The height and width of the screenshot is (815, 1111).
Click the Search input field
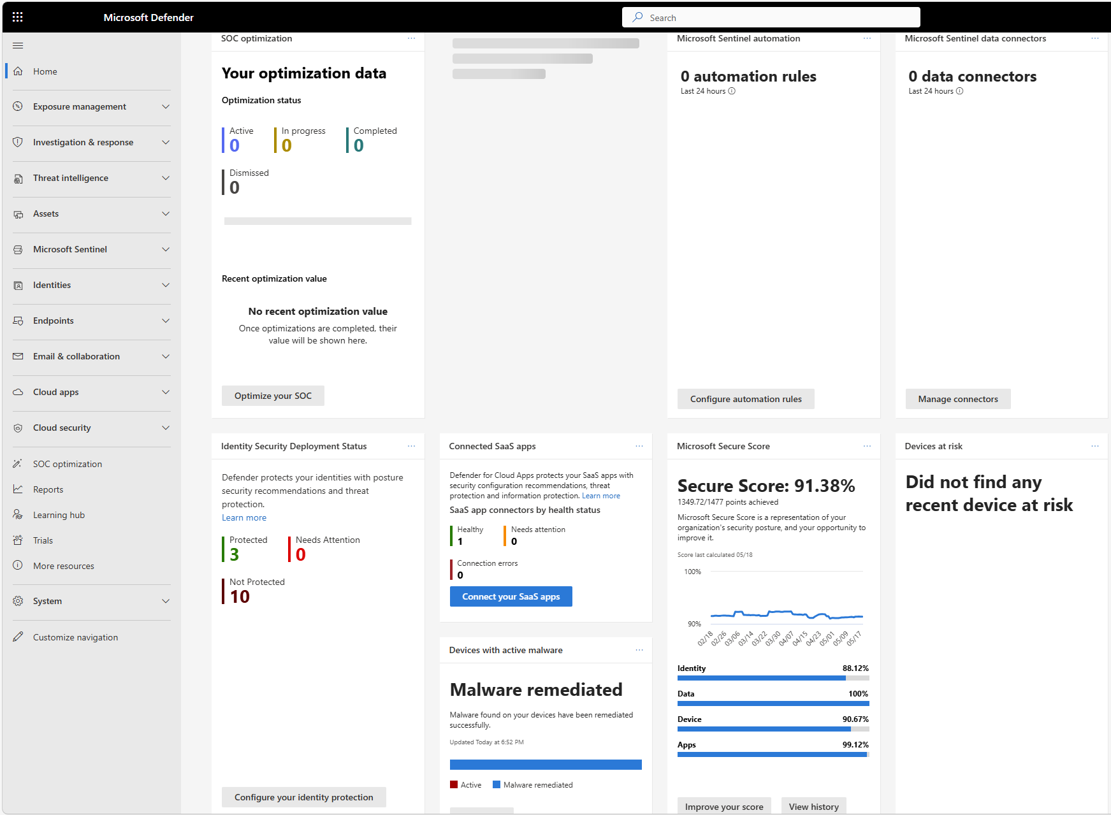click(x=771, y=17)
